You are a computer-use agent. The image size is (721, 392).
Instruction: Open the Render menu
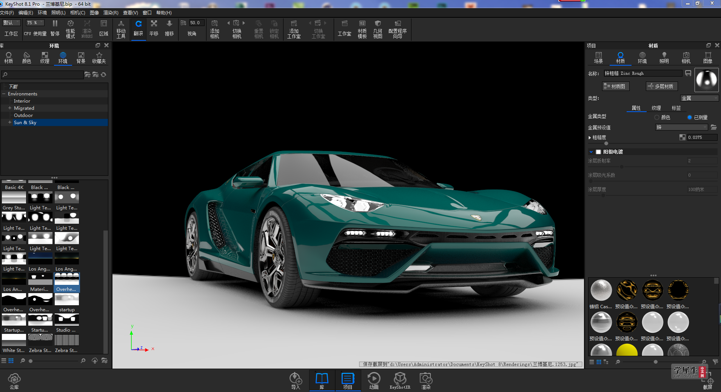click(x=111, y=13)
